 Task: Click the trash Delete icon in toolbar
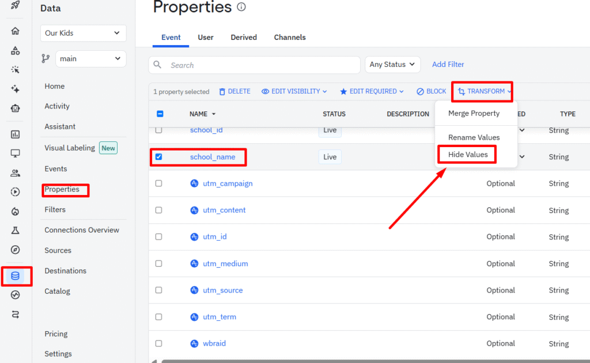222,92
